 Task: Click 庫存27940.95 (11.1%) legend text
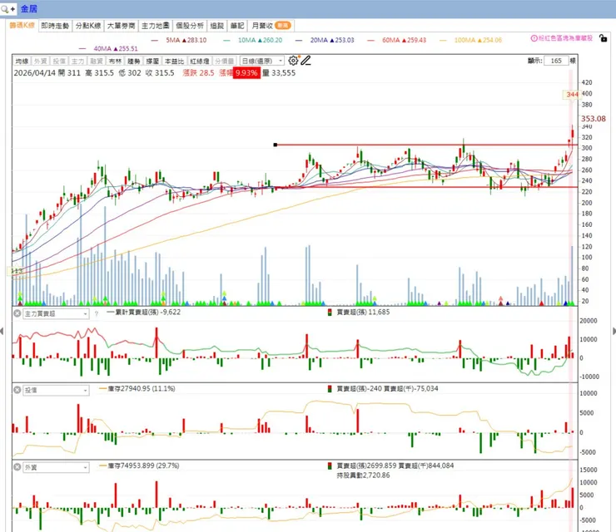[142, 389]
